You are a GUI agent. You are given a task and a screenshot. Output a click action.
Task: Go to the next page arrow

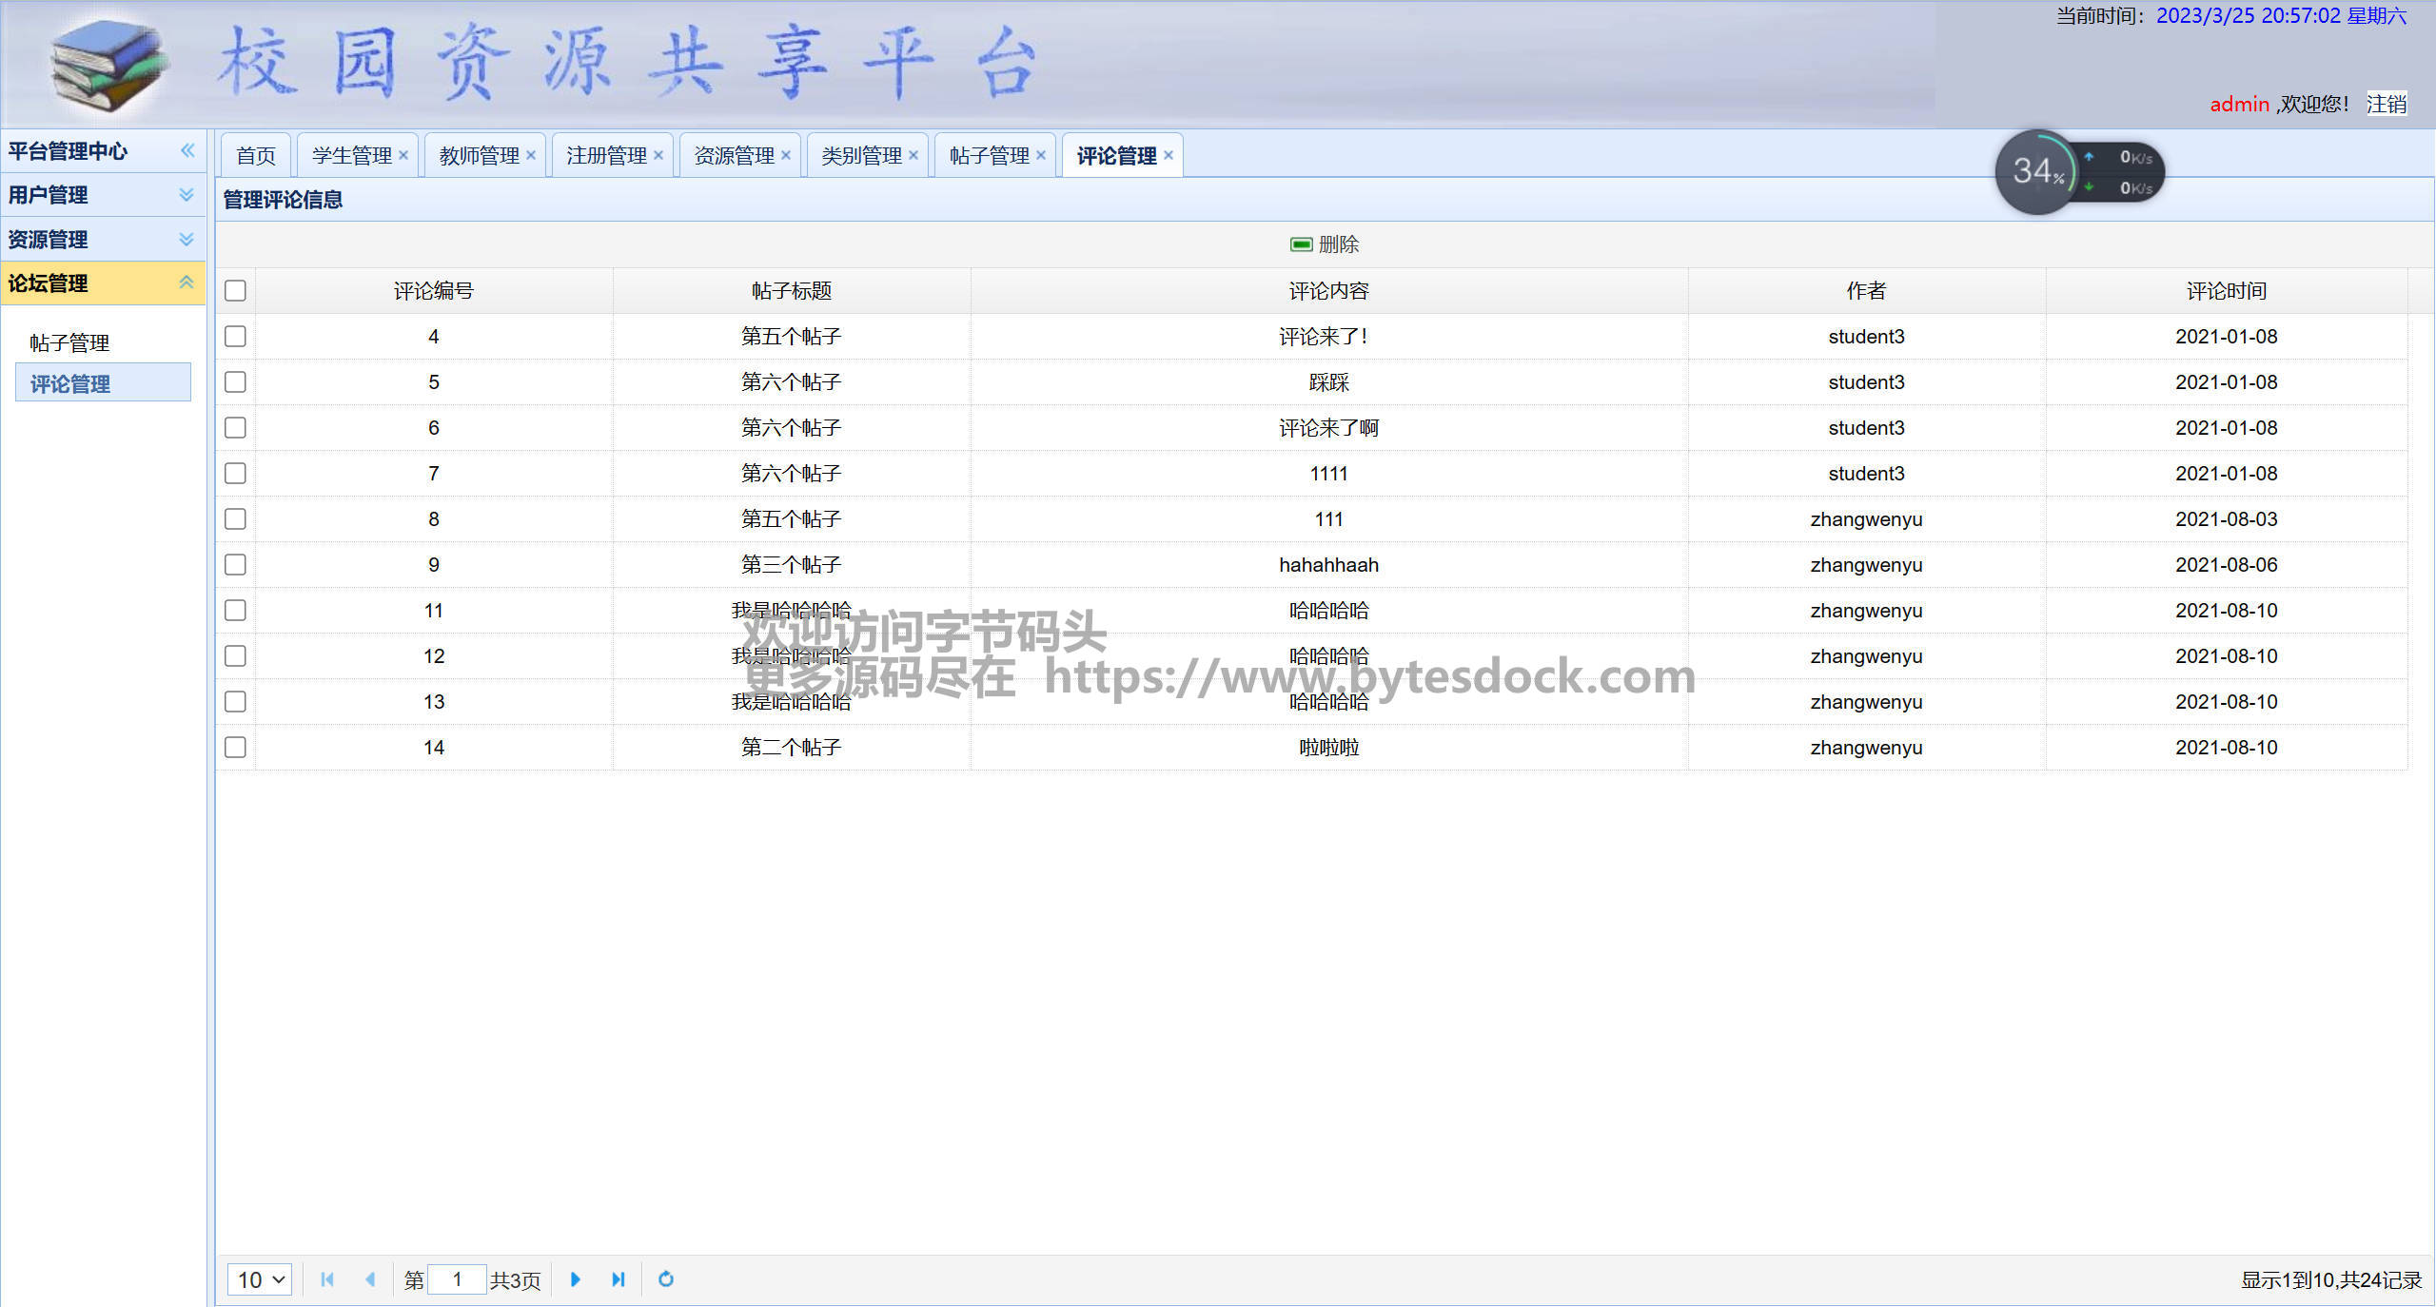(x=575, y=1279)
